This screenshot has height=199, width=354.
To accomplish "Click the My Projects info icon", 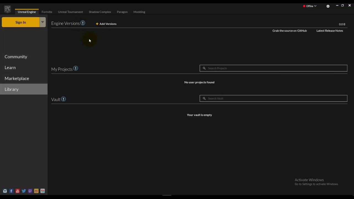I will (x=76, y=68).
